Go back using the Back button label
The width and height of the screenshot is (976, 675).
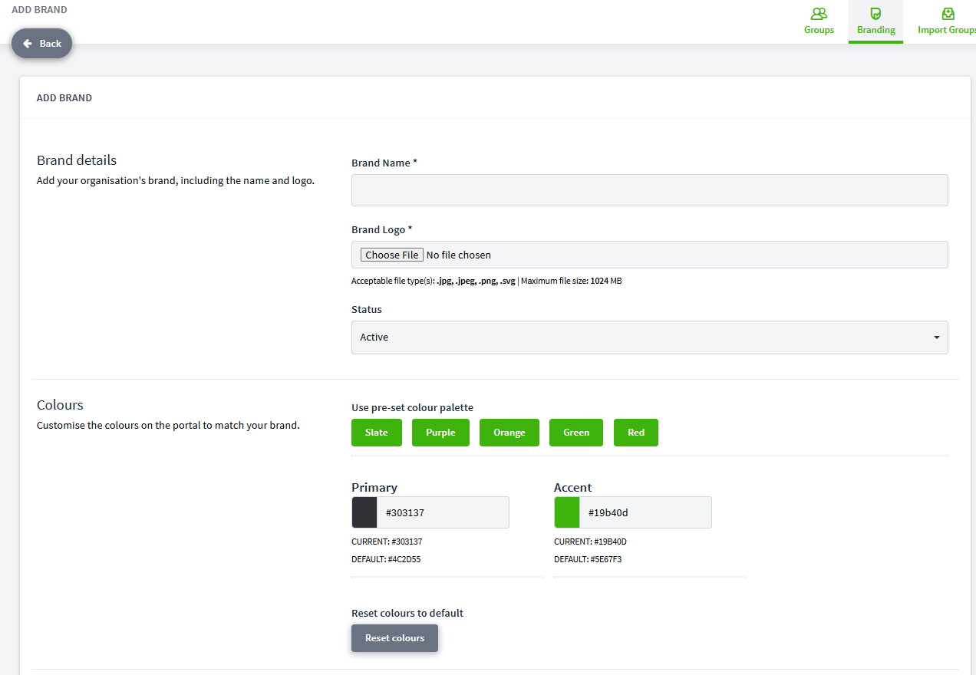[51, 44]
